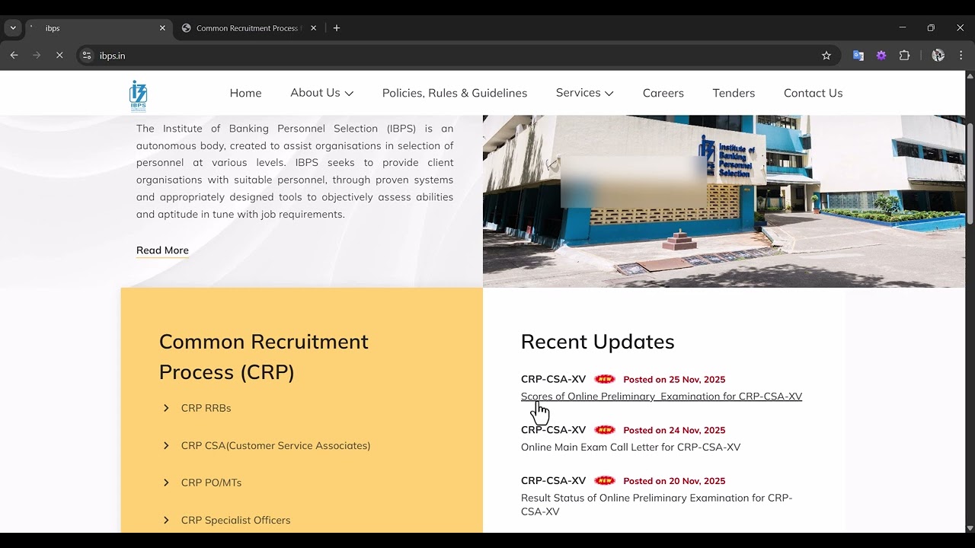Click the IBPS building photo
This screenshot has height=548, width=975.
(x=724, y=201)
